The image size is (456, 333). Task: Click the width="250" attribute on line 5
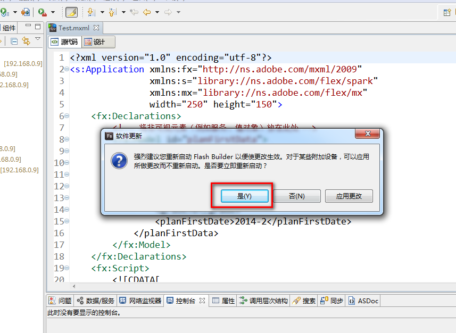click(x=179, y=104)
